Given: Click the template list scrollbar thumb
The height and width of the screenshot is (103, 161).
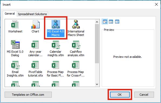Looking at the screenshot, I should (x=97, y=44).
